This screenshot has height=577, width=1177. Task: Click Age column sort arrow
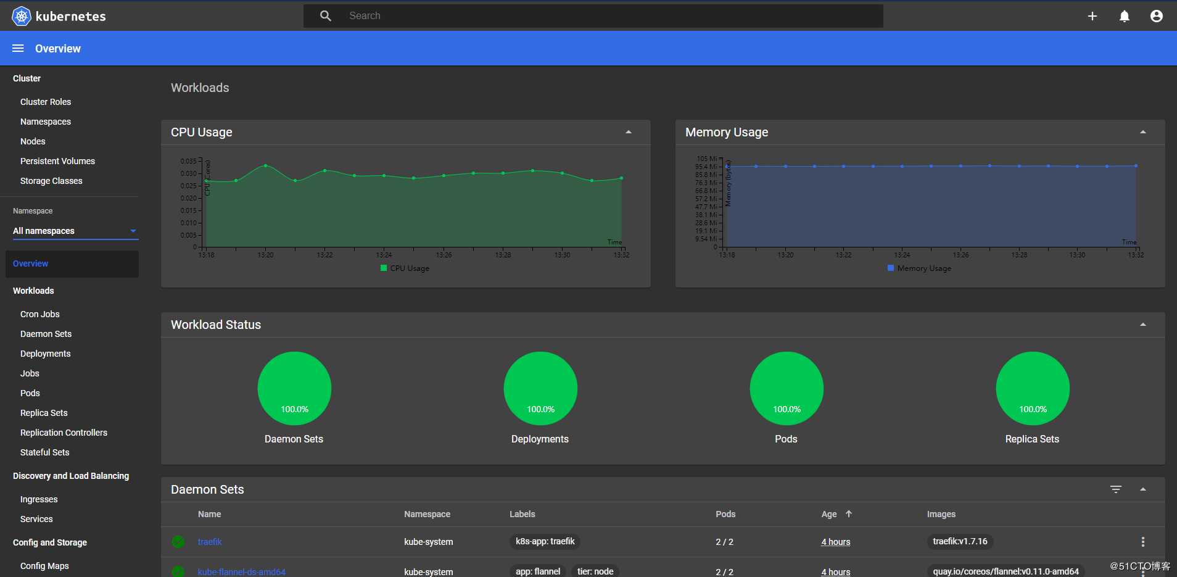(x=849, y=513)
